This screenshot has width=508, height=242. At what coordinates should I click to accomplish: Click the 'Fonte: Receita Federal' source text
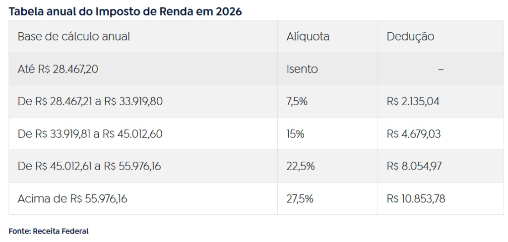[49, 231]
